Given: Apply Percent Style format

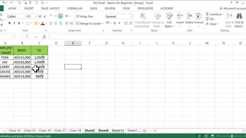Looking at the screenshot, I should pyautogui.click(x=115, y=23).
